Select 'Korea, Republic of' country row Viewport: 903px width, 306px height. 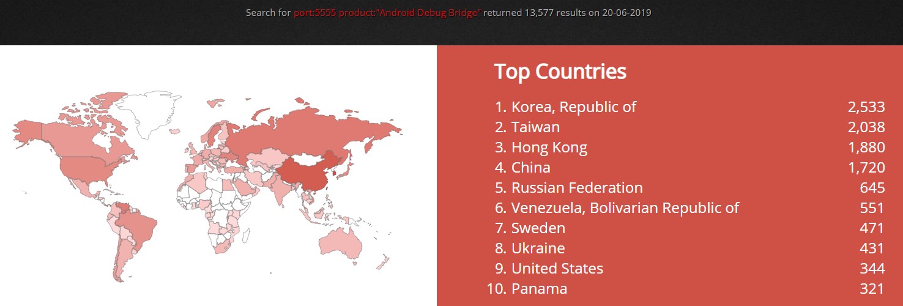689,107
